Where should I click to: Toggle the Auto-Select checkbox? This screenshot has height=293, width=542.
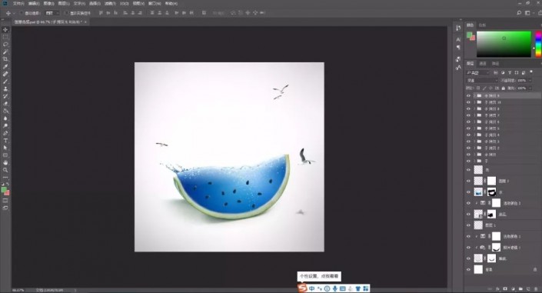(21, 13)
